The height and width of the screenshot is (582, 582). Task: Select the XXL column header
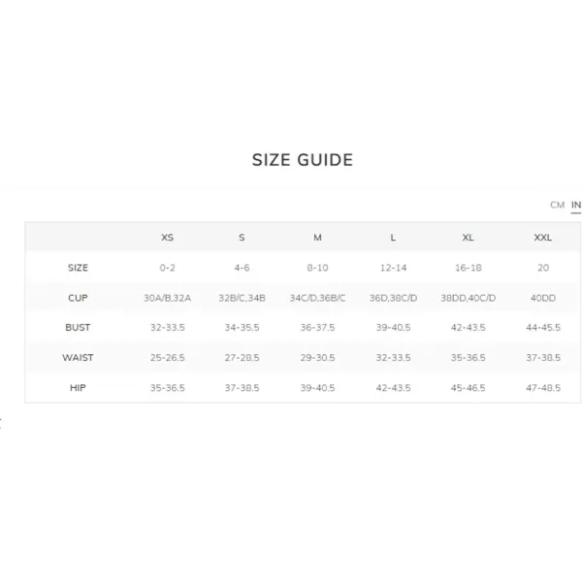542,238
